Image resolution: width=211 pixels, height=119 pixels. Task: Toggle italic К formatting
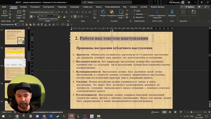point(34,17)
